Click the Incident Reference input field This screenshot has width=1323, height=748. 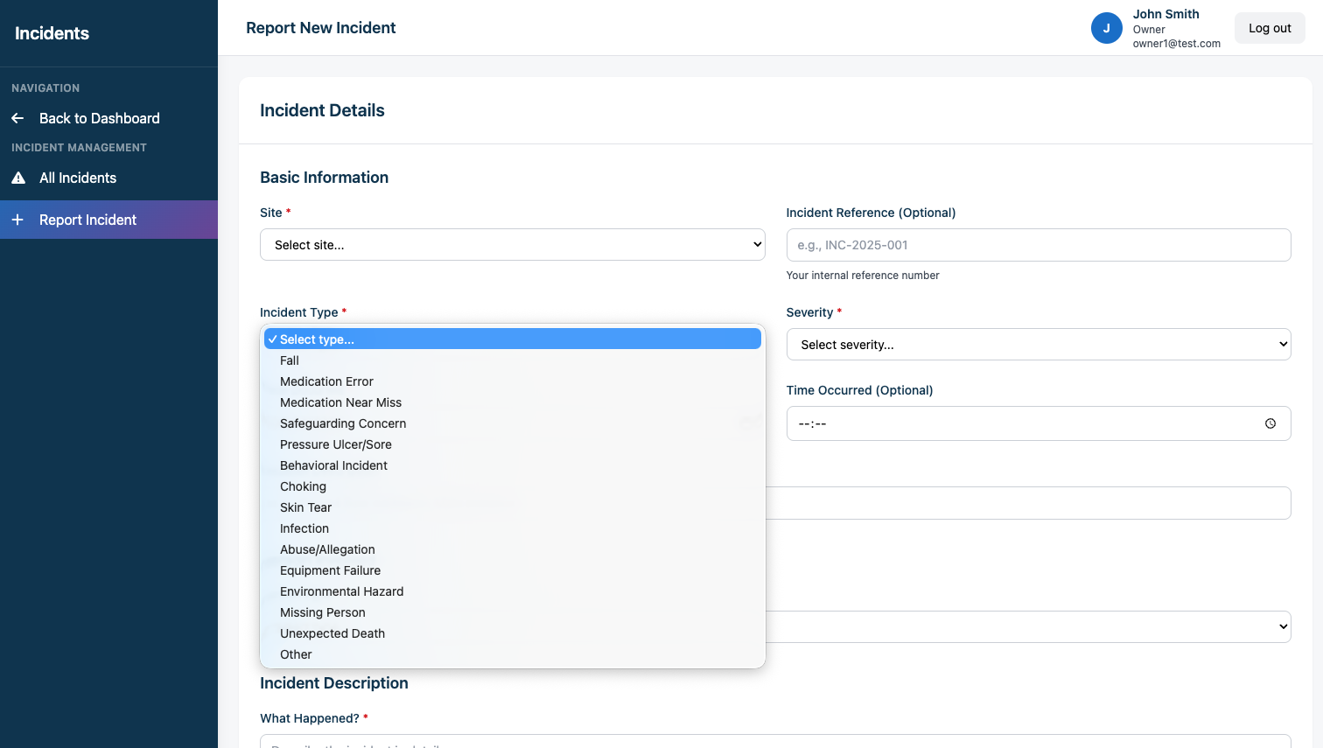coord(1038,245)
